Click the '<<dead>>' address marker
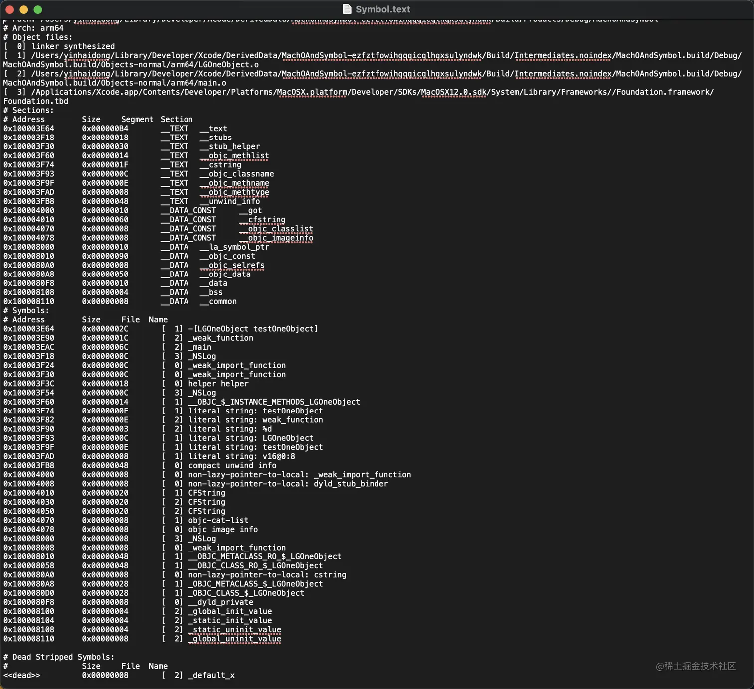The height and width of the screenshot is (689, 754). coord(22,675)
